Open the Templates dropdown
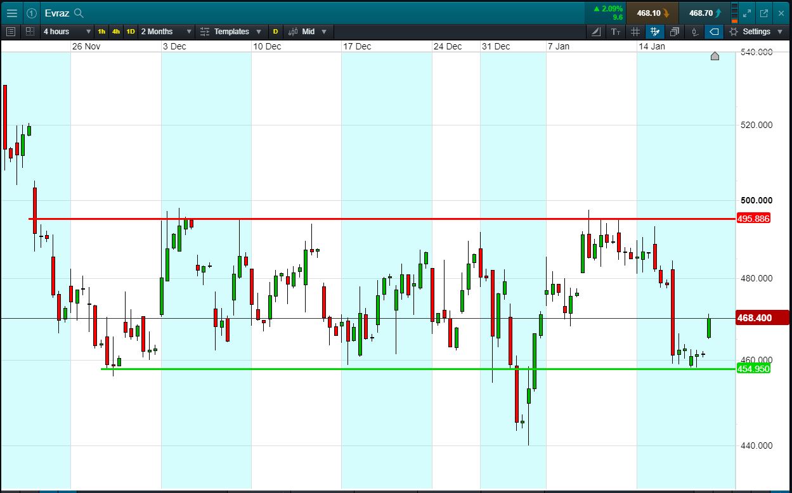 [230, 31]
